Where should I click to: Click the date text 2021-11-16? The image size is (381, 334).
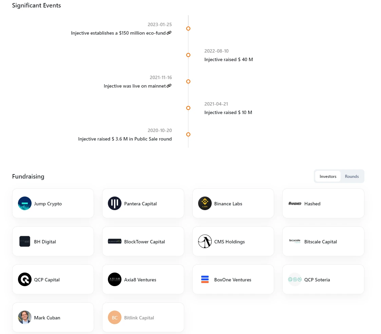point(160,77)
